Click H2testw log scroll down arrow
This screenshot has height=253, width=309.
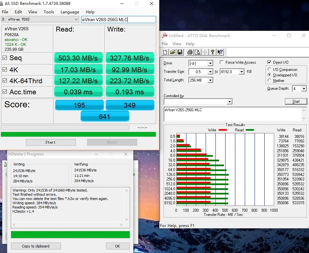tap(126, 219)
